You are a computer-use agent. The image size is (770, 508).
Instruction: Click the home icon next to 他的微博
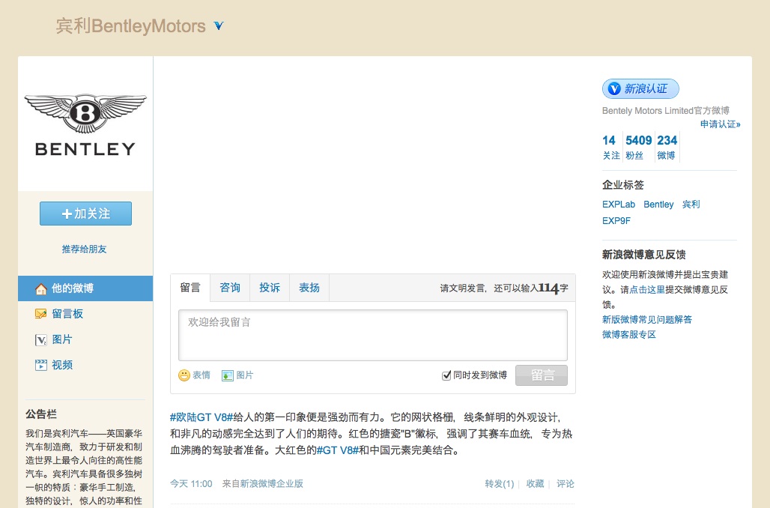41,288
